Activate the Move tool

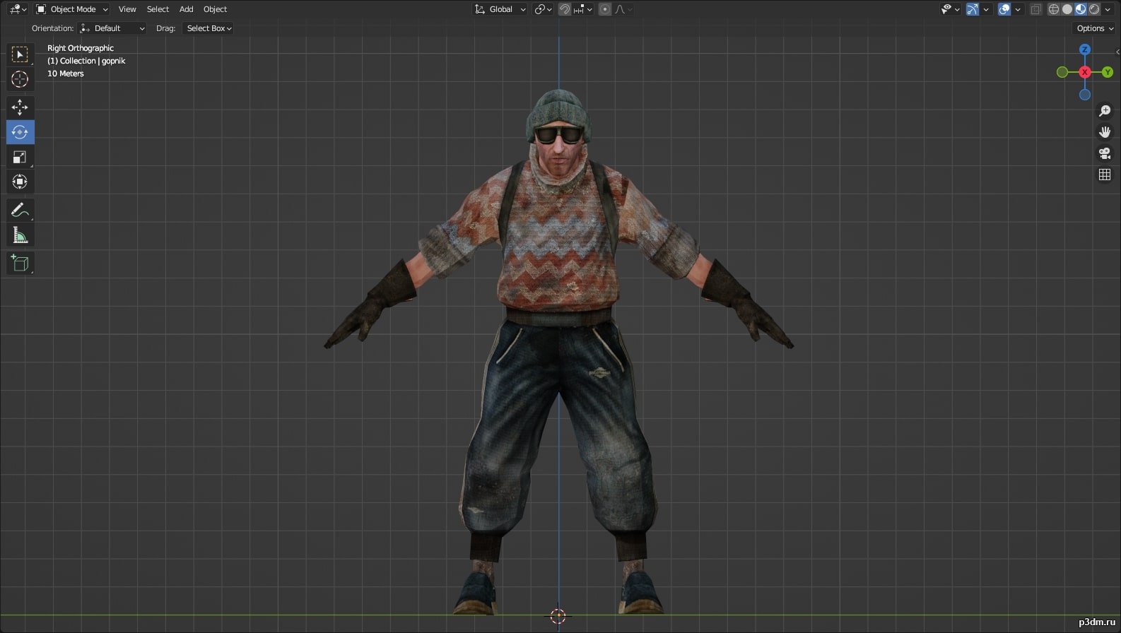(20, 107)
